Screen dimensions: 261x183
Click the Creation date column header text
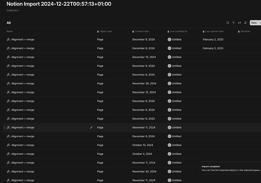[x=142, y=31]
